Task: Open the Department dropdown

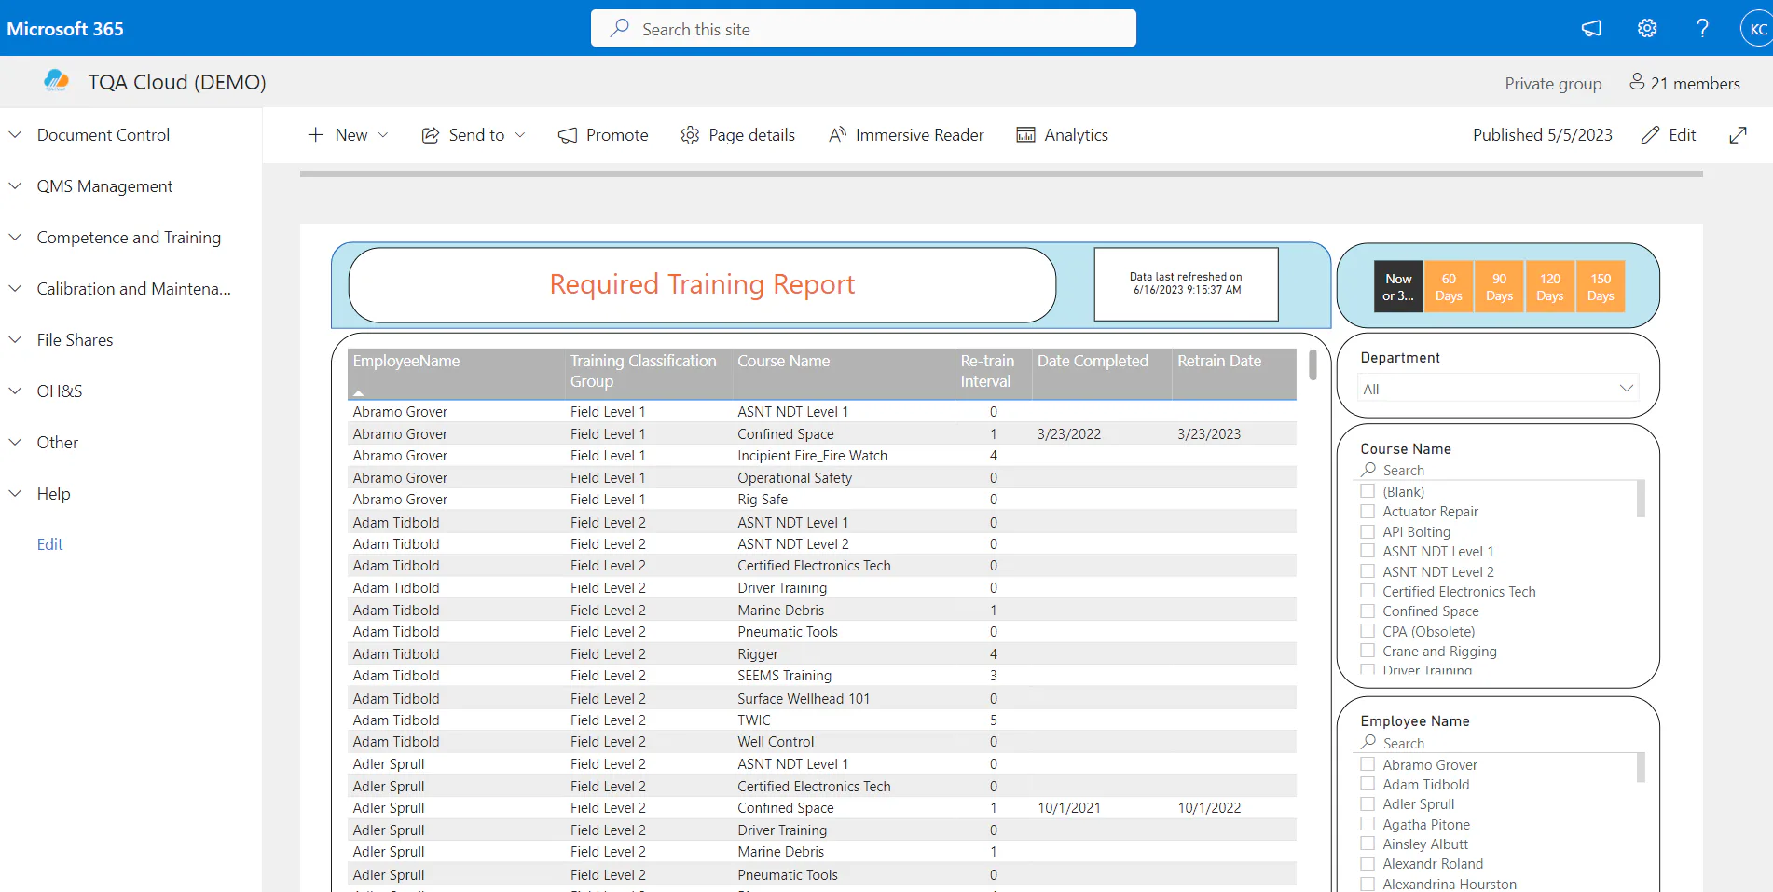Action: [x=1499, y=388]
